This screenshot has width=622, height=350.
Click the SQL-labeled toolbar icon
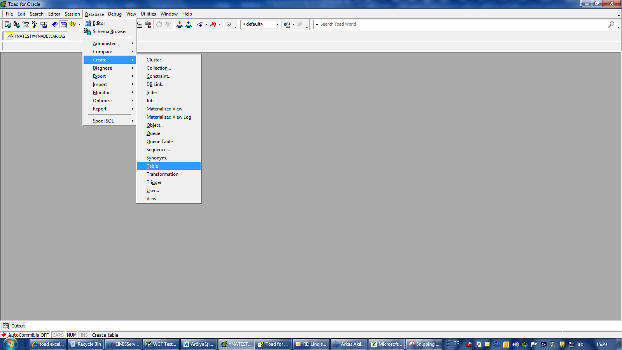pos(35,24)
